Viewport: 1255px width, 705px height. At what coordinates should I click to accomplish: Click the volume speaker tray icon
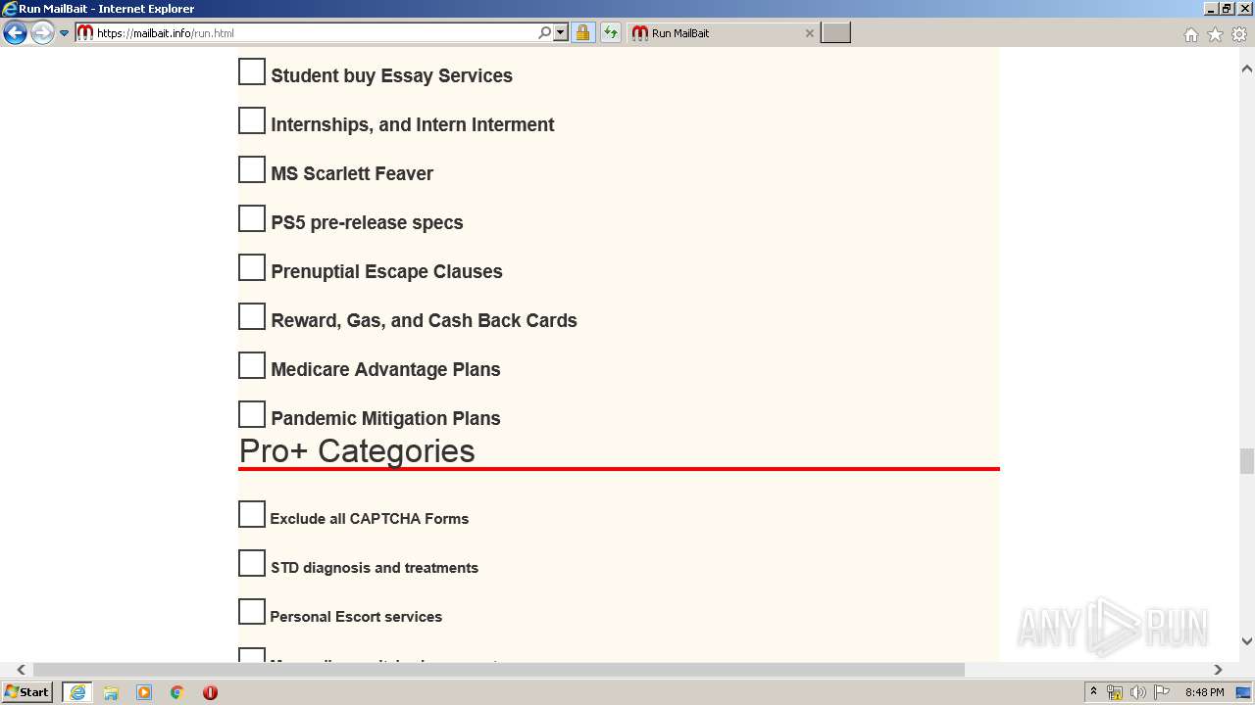click(1138, 692)
